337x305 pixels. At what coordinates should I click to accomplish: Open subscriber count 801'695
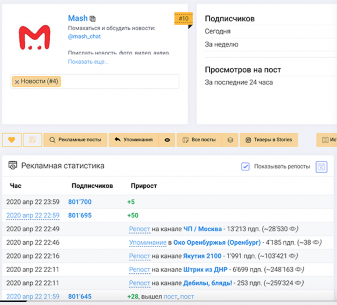tap(80, 215)
